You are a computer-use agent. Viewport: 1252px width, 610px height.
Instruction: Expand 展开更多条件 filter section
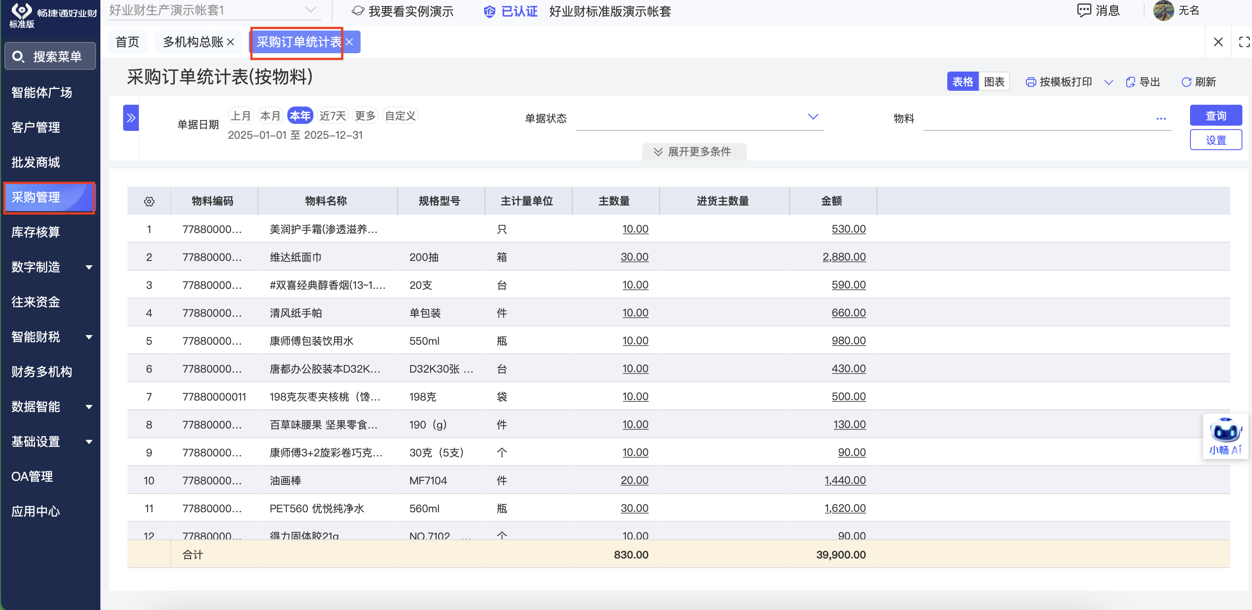[694, 151]
